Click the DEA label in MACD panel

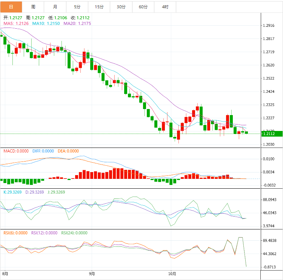tap(68, 151)
